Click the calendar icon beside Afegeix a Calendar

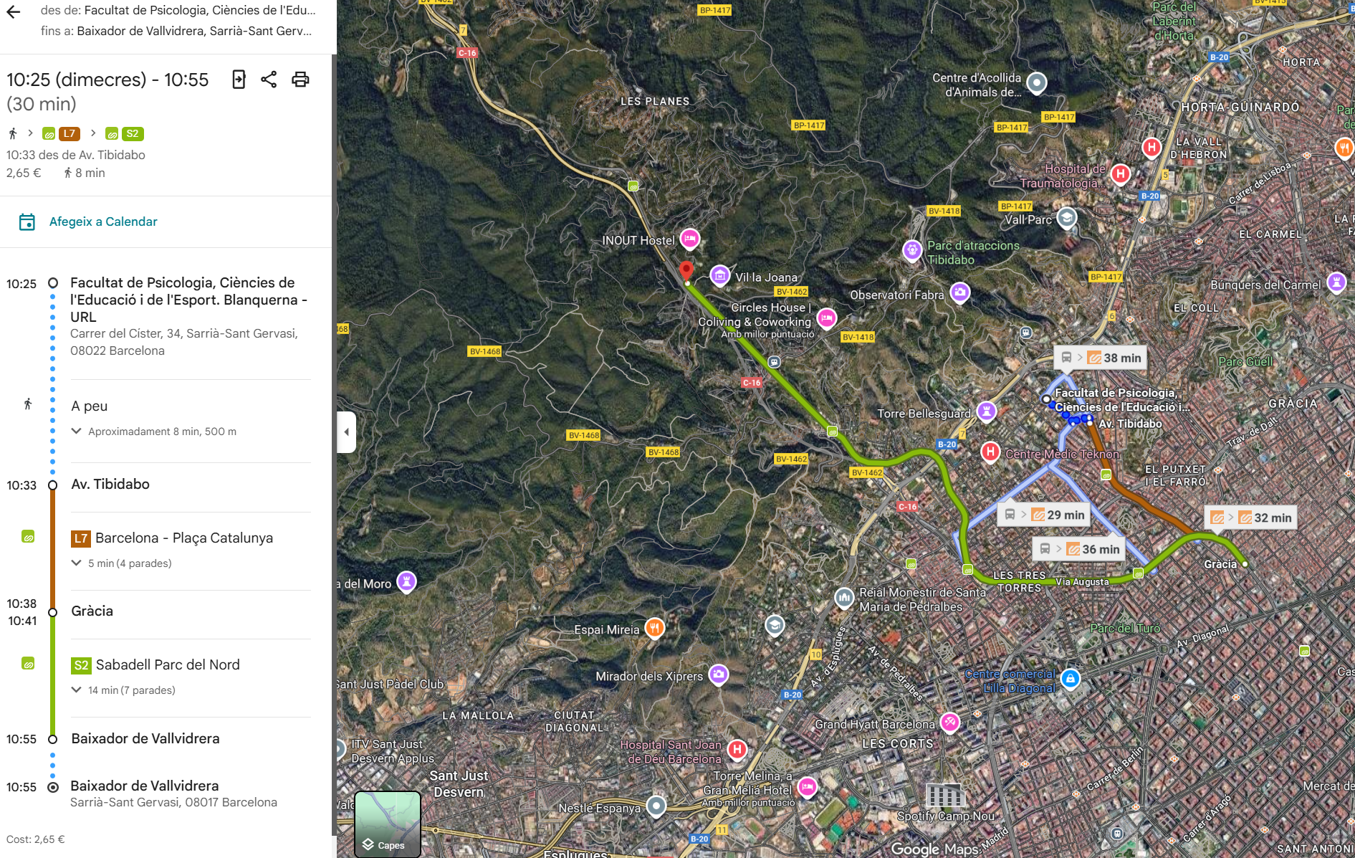pos(27,222)
